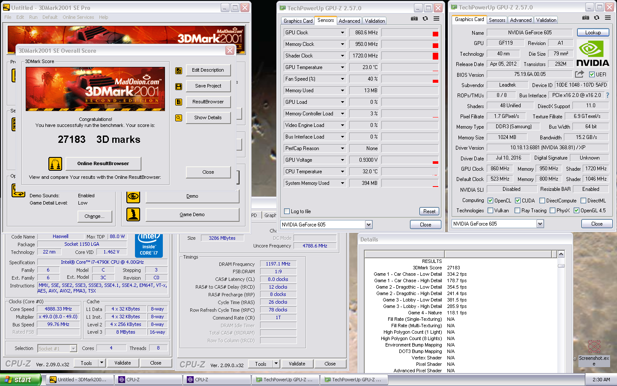Click the Reset button in Sensors window
The width and height of the screenshot is (617, 386).
pyautogui.click(x=429, y=211)
